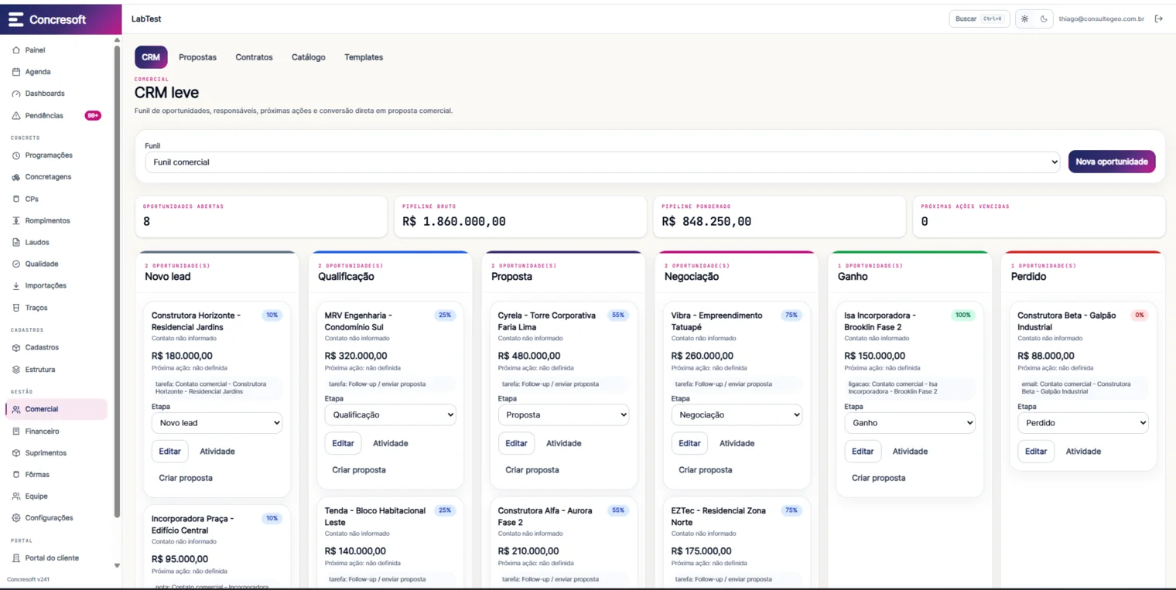The width and height of the screenshot is (1176, 590).
Task: Click the Concretagens truck icon
Action: 16,177
